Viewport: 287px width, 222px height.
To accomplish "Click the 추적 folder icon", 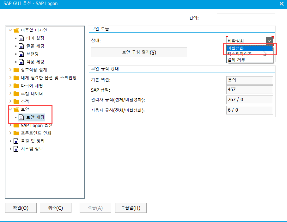I will (16, 101).
